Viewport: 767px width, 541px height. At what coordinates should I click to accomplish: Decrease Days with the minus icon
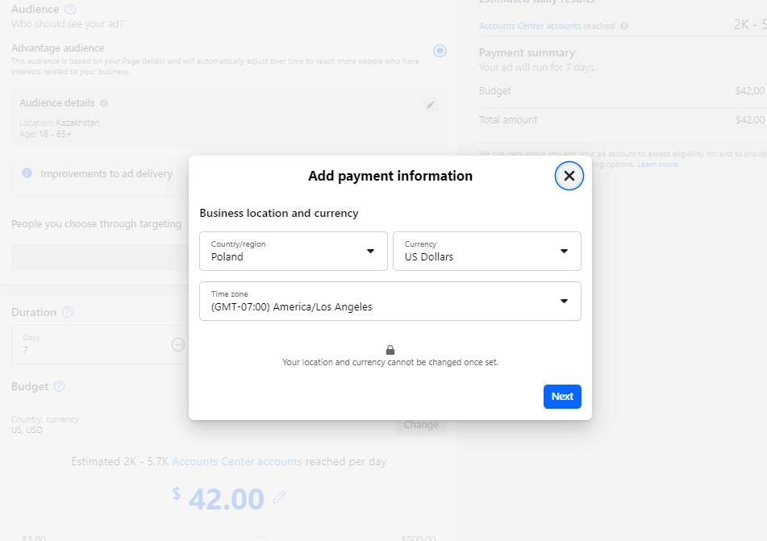click(178, 344)
